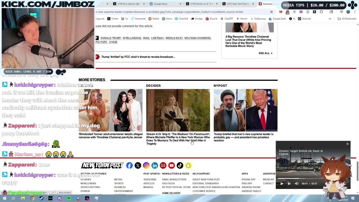Viewport: 359px width, 202px height.
Task: Open the Google Earth bookmark
Action: [x=277, y=19]
